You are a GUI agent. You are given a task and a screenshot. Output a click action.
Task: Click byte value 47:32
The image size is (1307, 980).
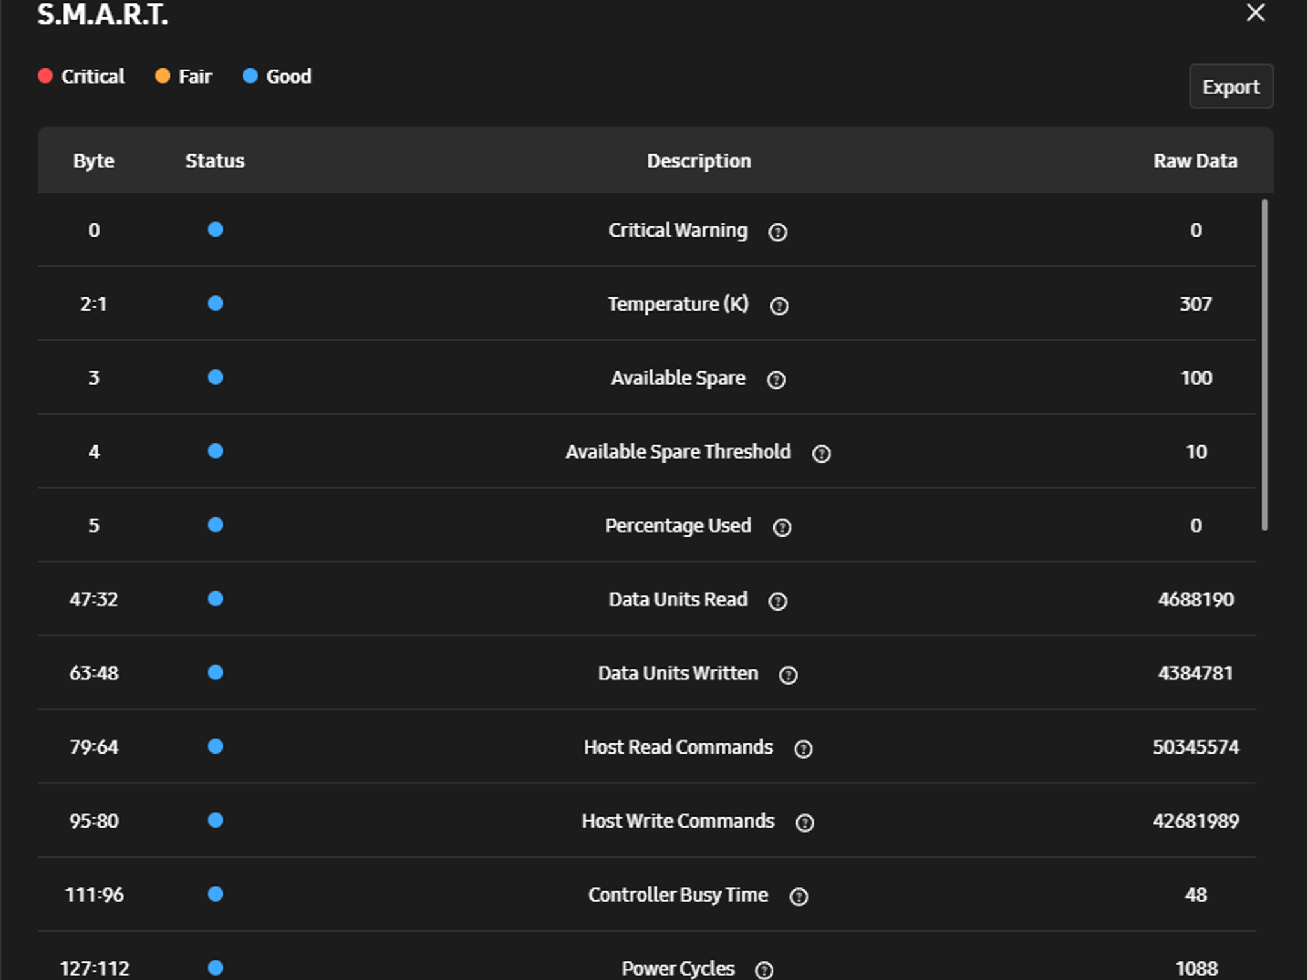[x=94, y=599]
